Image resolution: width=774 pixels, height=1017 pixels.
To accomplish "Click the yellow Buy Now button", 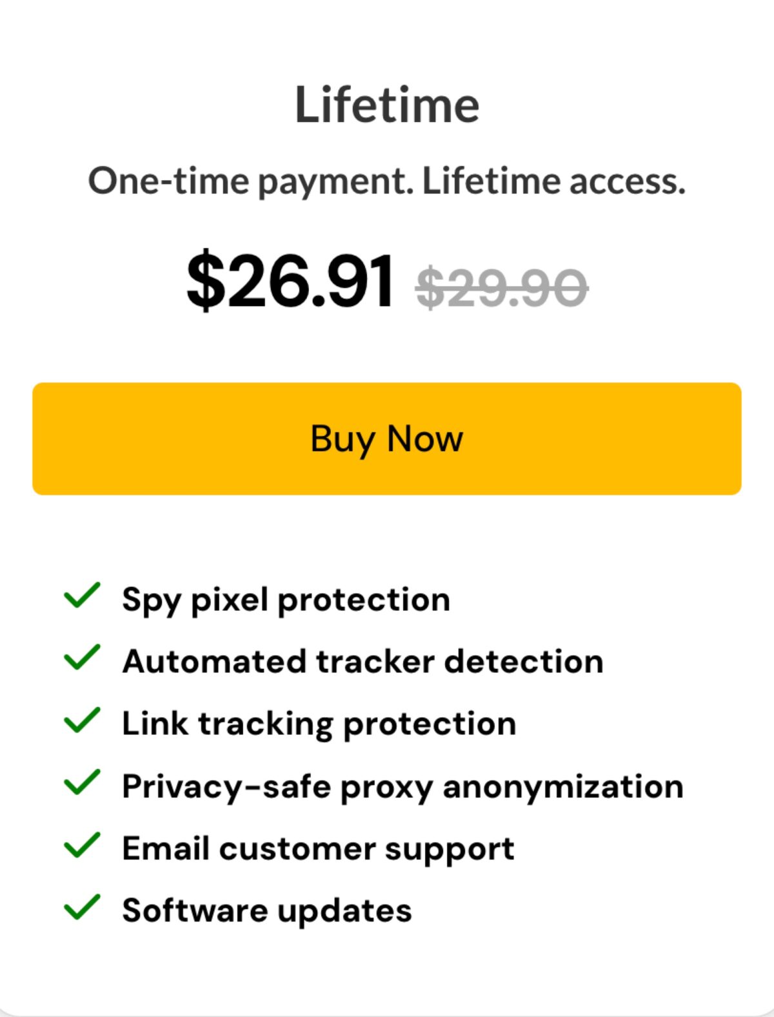I will click(x=387, y=439).
